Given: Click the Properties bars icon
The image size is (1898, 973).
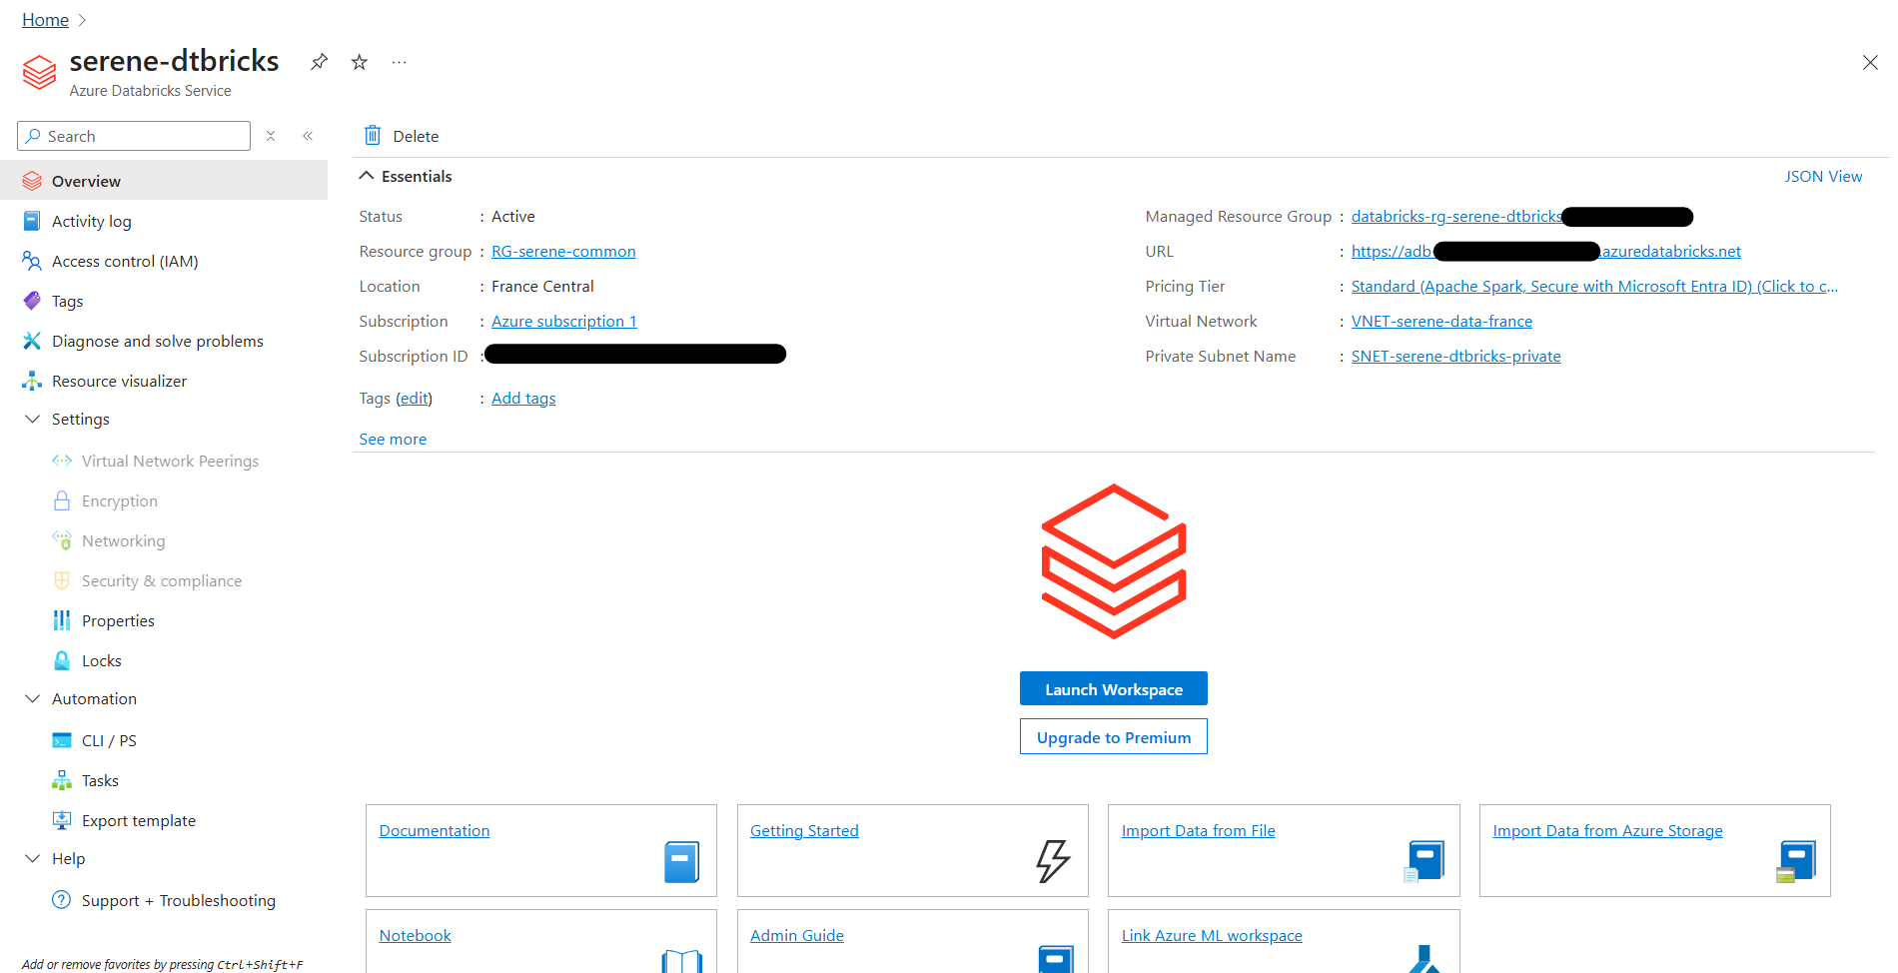Looking at the screenshot, I should tap(62, 620).
